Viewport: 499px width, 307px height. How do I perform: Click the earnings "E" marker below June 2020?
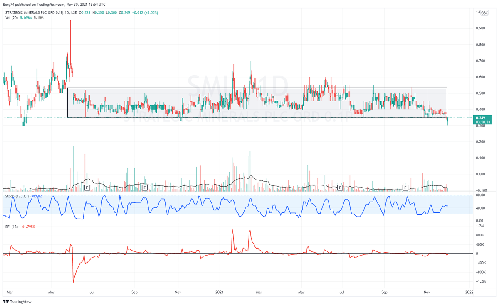(x=86, y=188)
